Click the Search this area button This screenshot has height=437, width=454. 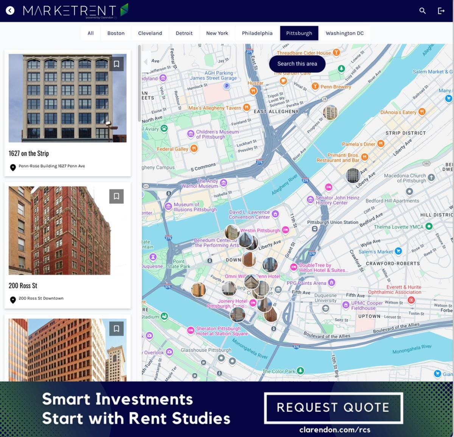click(297, 64)
